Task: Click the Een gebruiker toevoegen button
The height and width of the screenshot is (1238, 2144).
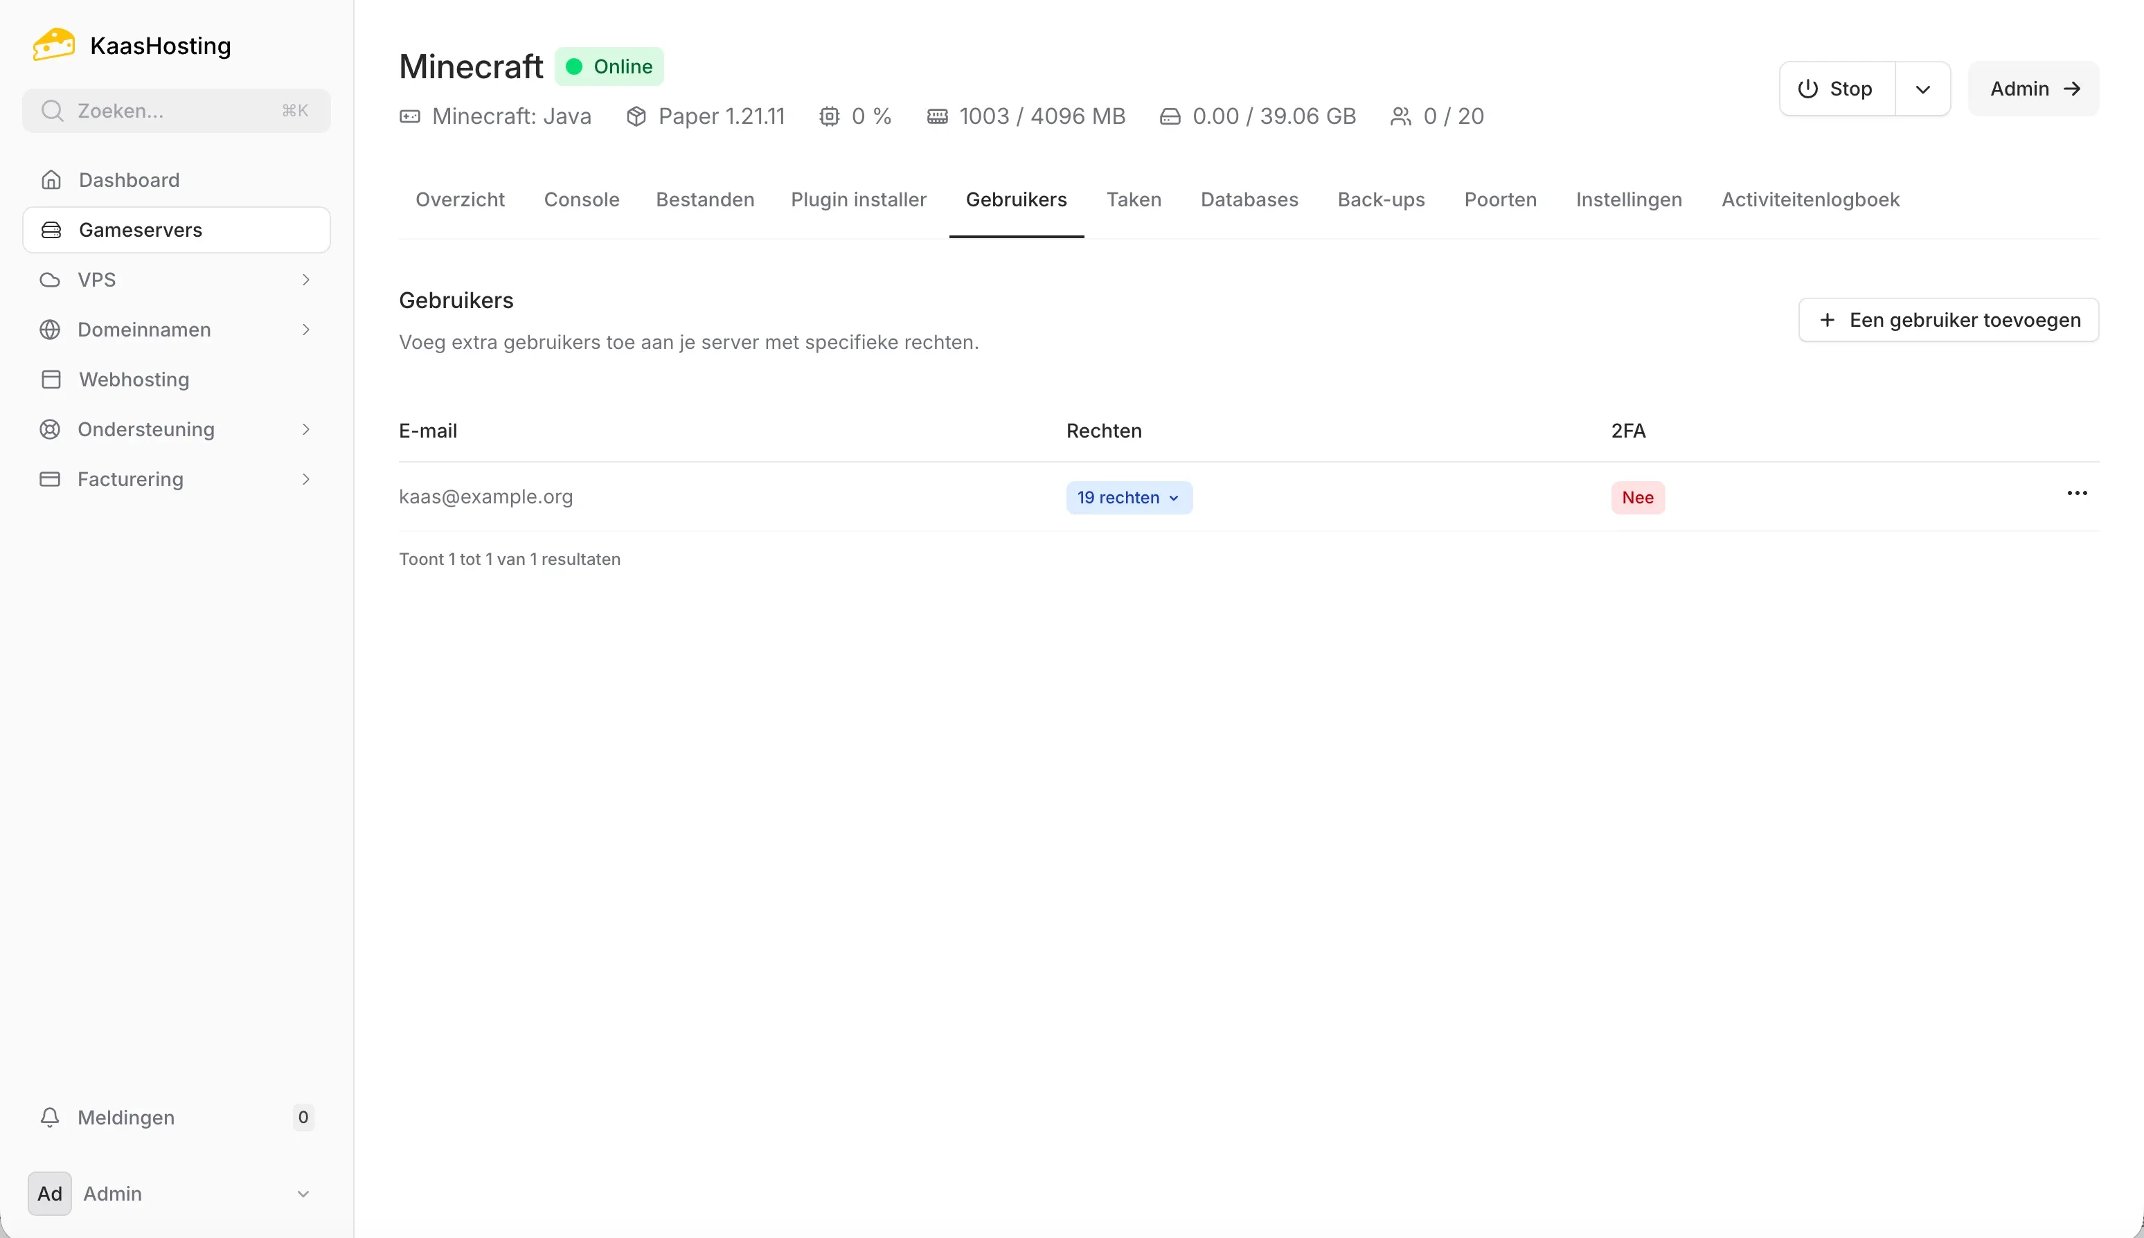Action: pyautogui.click(x=1949, y=320)
